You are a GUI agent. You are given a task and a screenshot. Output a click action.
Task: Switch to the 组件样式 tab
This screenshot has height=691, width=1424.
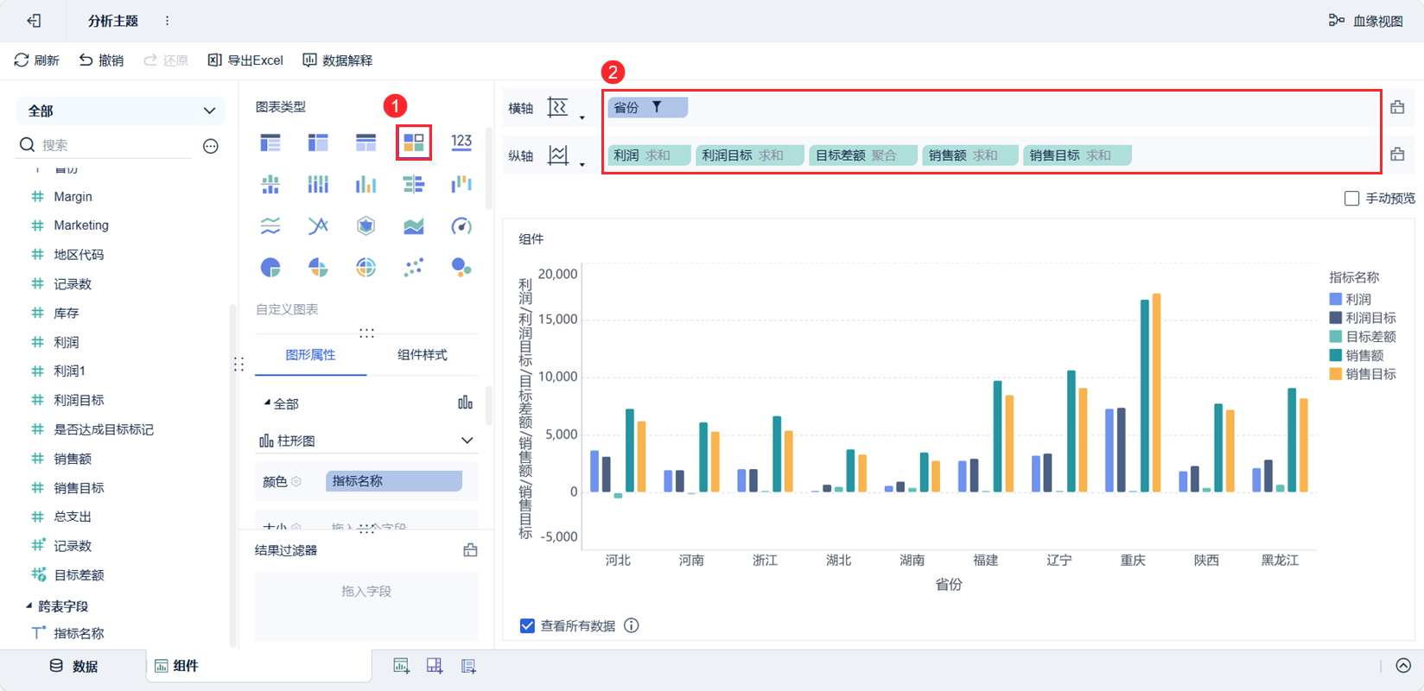(423, 355)
